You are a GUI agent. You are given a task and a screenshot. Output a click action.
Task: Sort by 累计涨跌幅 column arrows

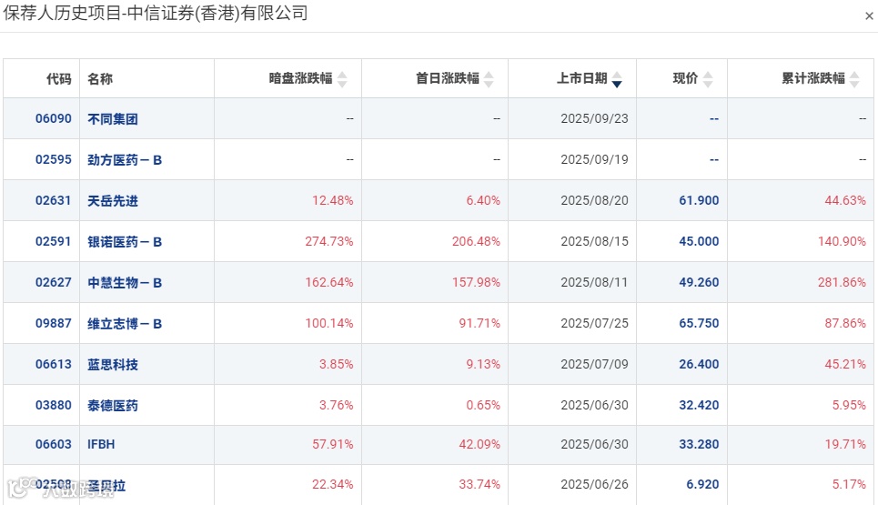(x=854, y=79)
